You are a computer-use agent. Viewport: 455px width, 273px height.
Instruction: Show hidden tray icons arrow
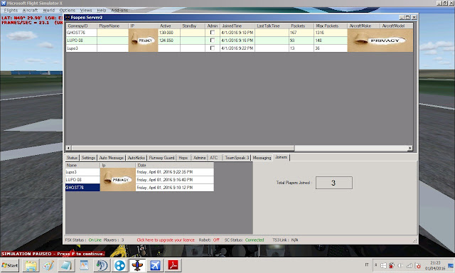pyautogui.click(x=376, y=265)
